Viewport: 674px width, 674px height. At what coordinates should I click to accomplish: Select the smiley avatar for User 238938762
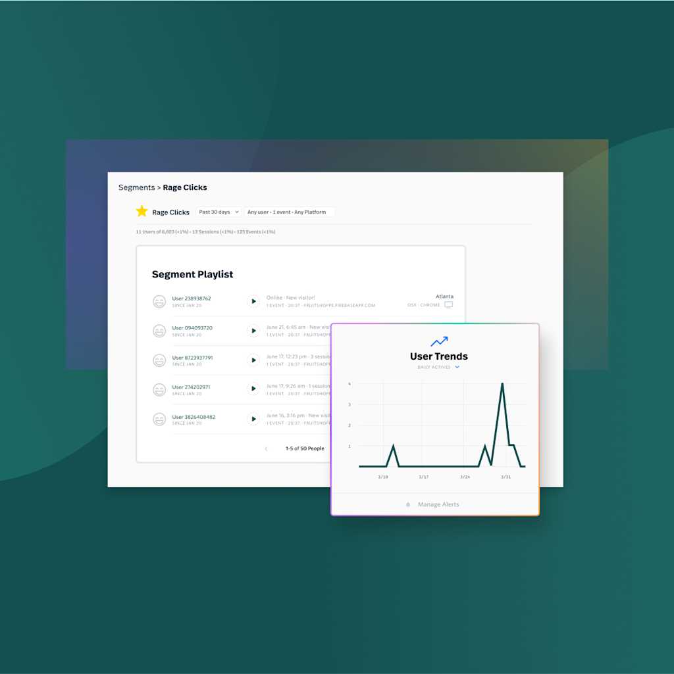point(160,301)
